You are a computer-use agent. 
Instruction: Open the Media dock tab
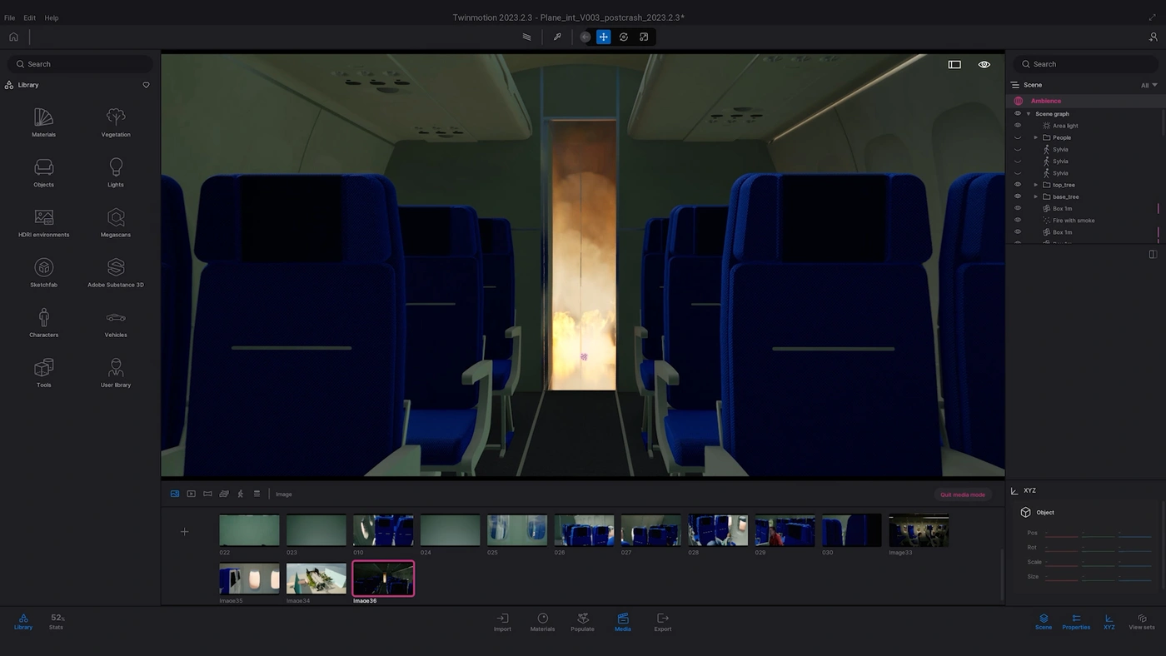pos(622,622)
